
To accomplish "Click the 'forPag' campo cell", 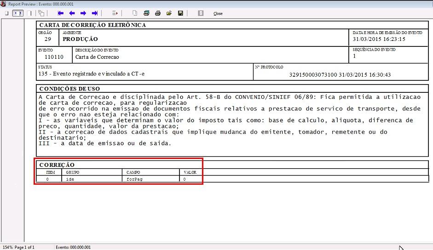I will coord(134,179).
